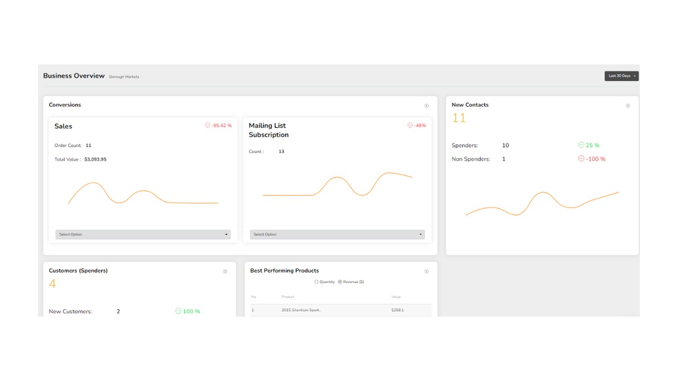Image resolution: width=678 pixels, height=381 pixels.
Task: Click the Mailing List -48% sad face icon
Action: coord(410,125)
